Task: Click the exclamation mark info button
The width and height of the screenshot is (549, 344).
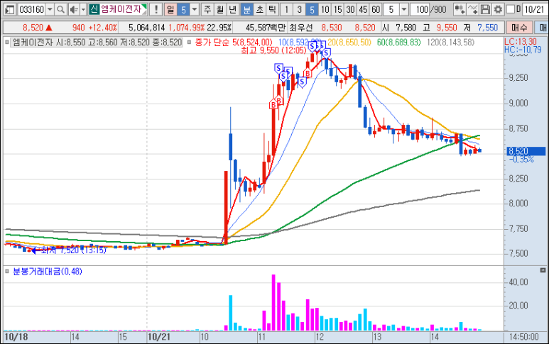Action: (x=156, y=9)
